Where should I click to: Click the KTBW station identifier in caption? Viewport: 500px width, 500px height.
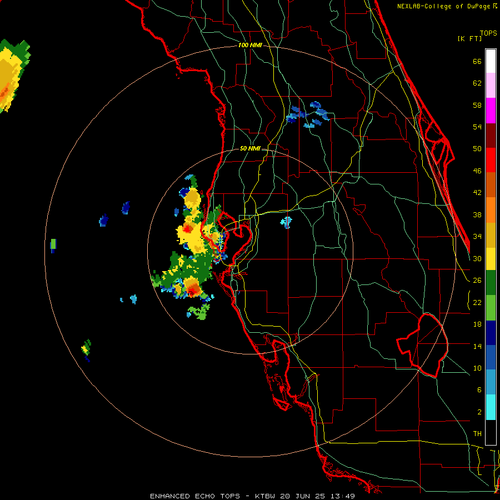coord(265,496)
